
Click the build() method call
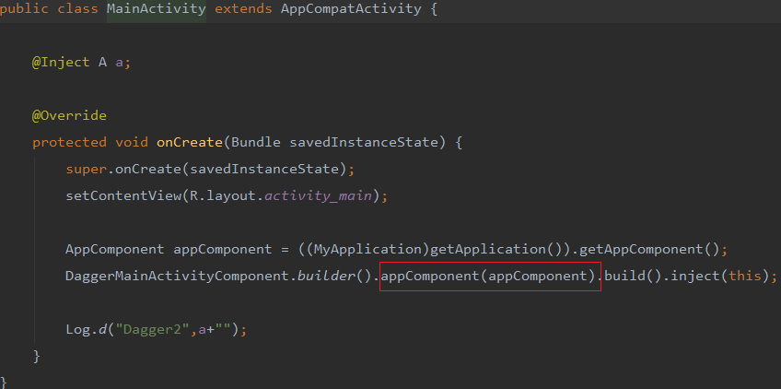634,276
